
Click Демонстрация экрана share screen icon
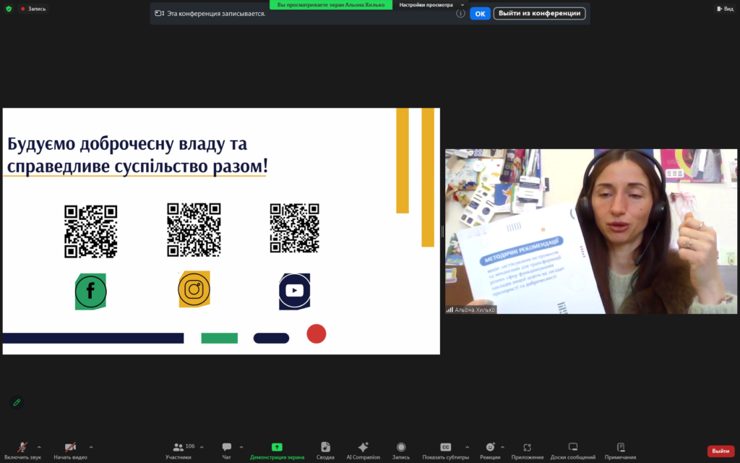point(277,447)
